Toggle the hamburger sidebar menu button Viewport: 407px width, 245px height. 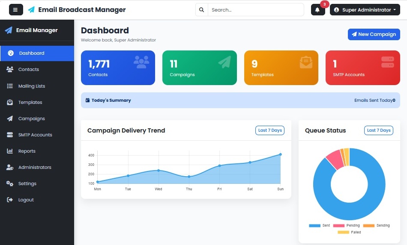(x=16, y=10)
